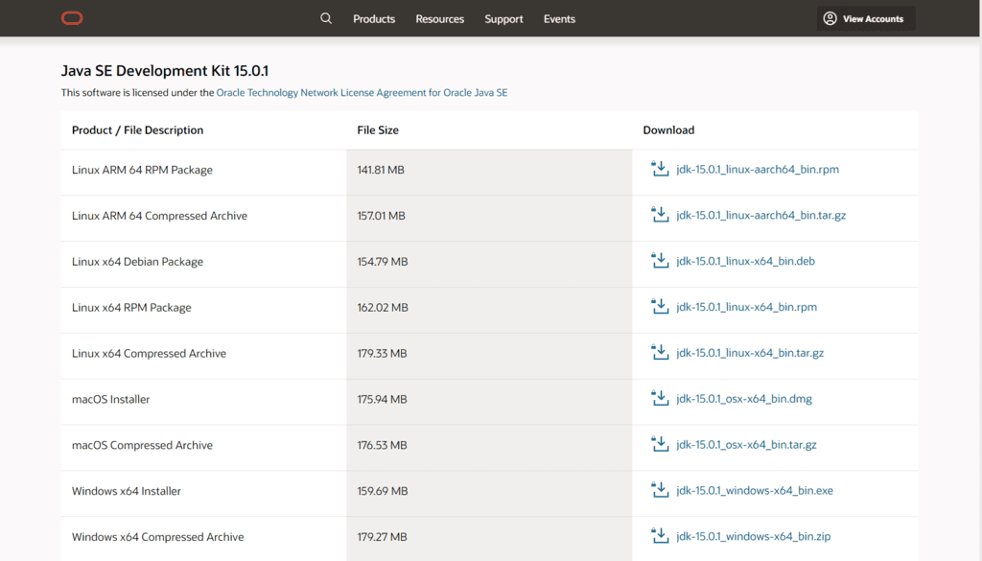Open the Products menu
982x561 pixels.
click(x=373, y=18)
